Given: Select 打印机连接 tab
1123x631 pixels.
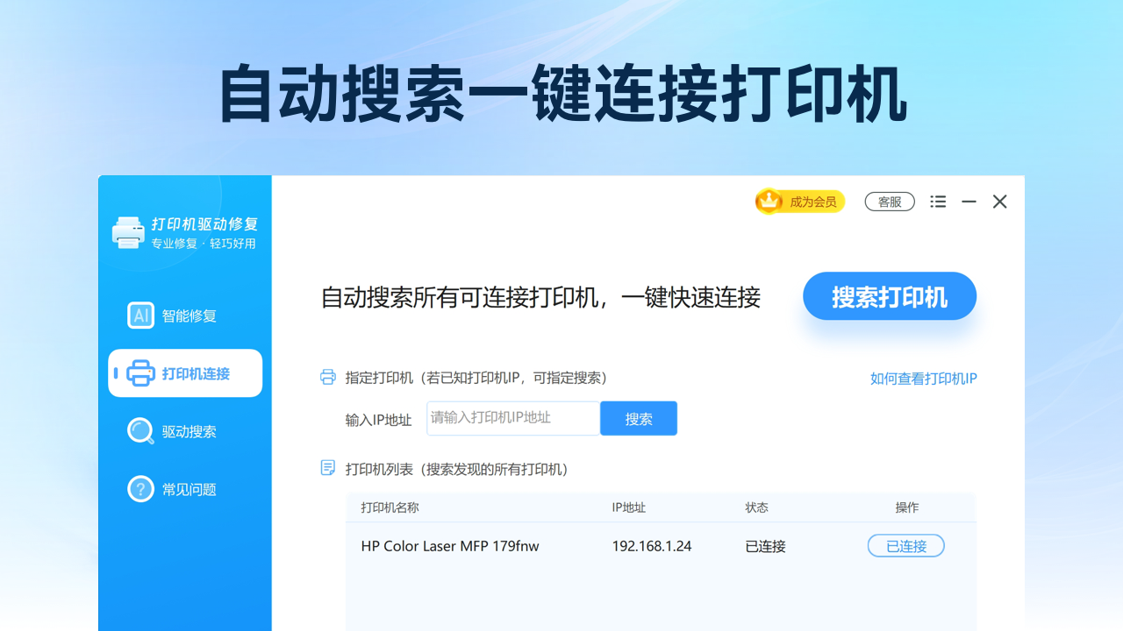Looking at the screenshot, I should (x=185, y=373).
